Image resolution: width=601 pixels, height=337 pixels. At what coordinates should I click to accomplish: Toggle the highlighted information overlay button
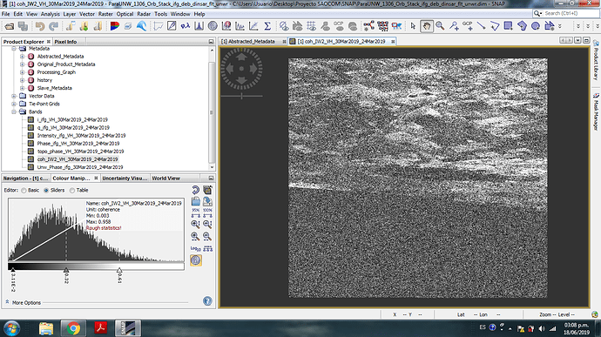pos(195,260)
